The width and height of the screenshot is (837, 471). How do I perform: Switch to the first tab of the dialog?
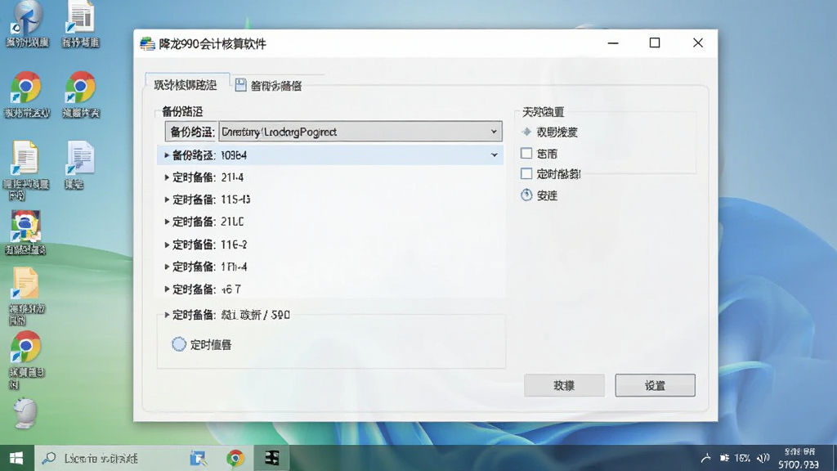187,84
